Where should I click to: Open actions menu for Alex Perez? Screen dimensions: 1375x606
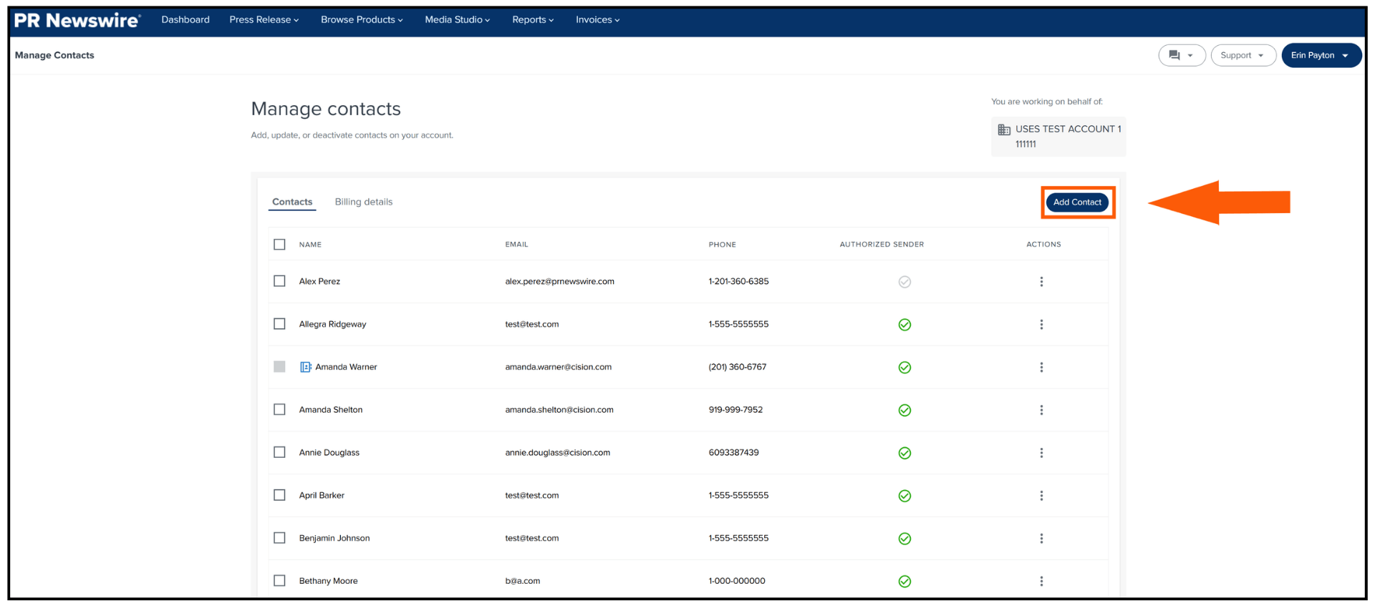coord(1041,282)
